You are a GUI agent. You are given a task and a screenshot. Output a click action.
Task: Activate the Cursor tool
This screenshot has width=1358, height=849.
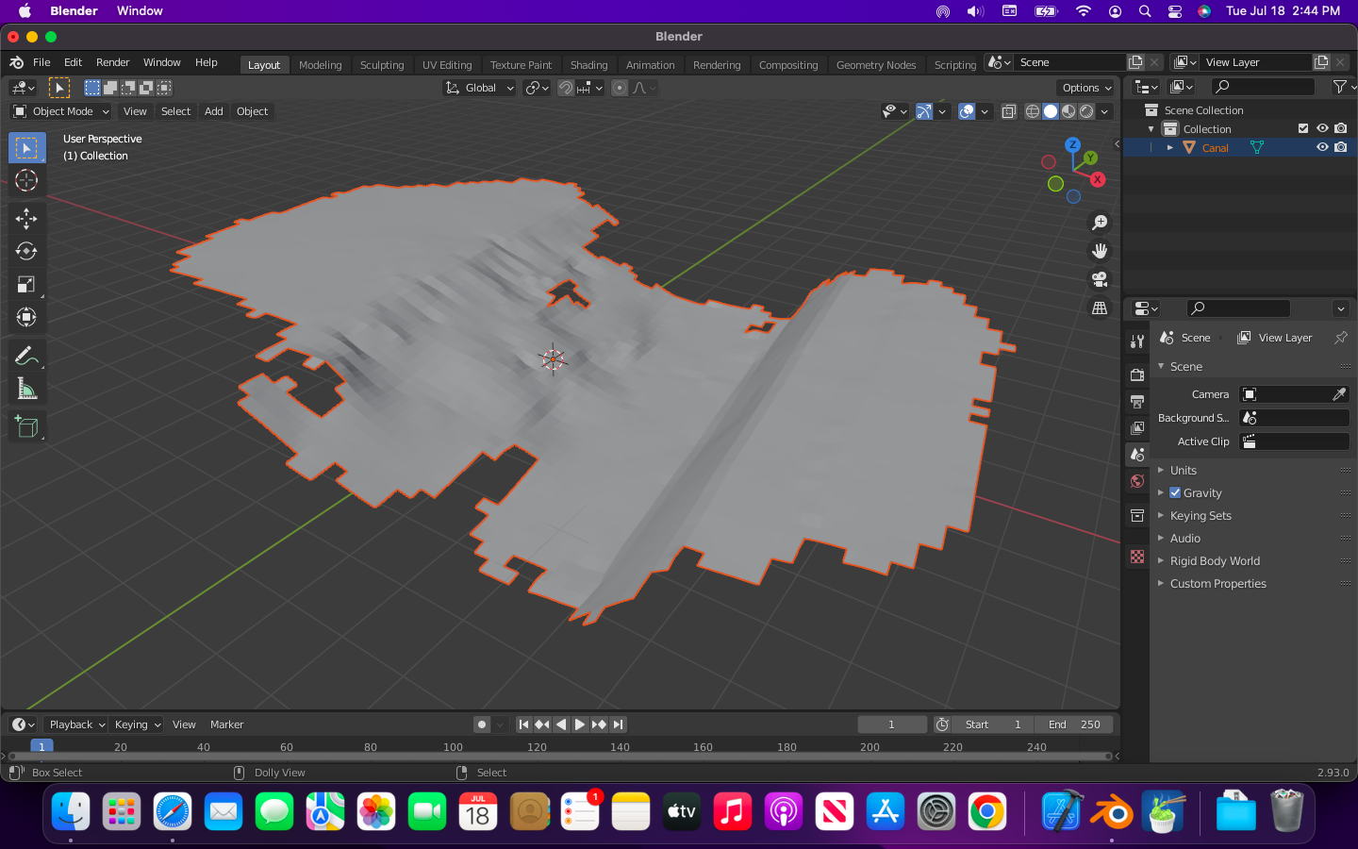26,180
